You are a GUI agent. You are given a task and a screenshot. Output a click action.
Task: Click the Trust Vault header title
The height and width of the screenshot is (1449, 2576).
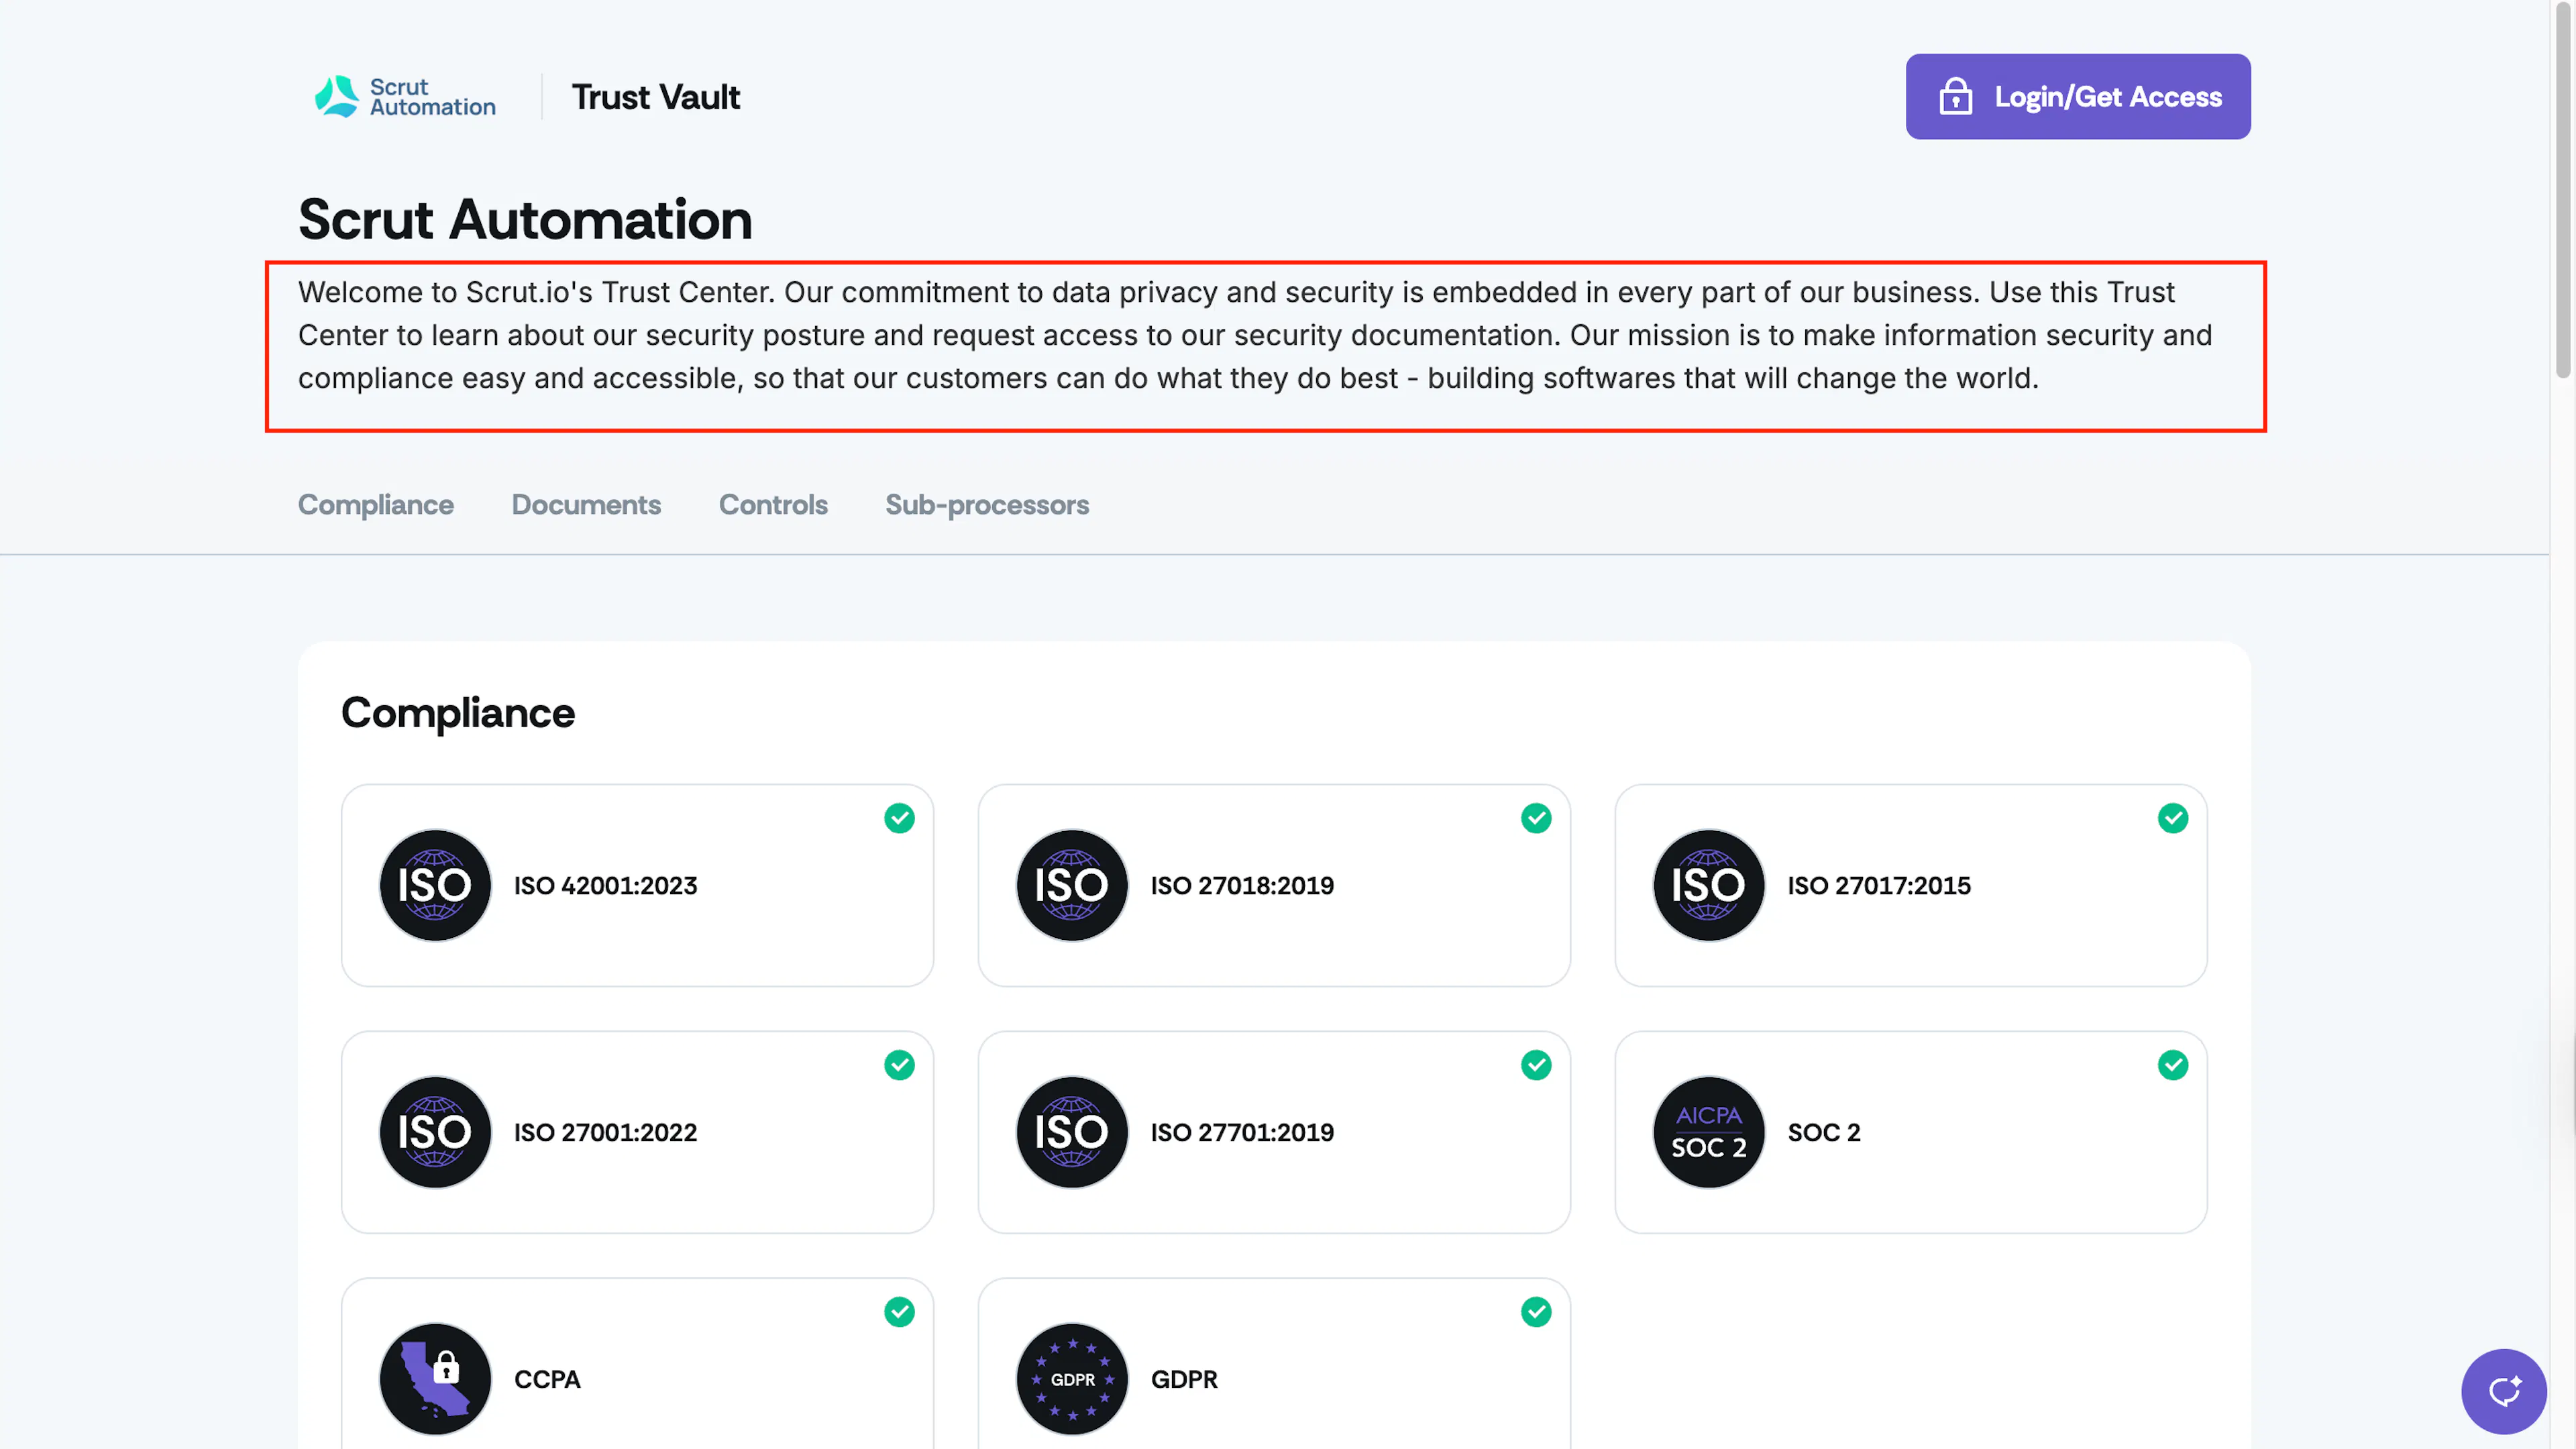(656, 97)
